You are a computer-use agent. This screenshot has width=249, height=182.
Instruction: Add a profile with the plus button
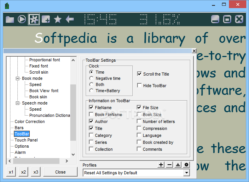tap(161, 165)
